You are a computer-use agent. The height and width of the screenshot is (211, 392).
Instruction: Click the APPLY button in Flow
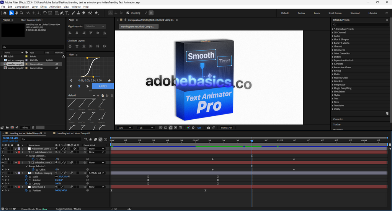pos(103,86)
